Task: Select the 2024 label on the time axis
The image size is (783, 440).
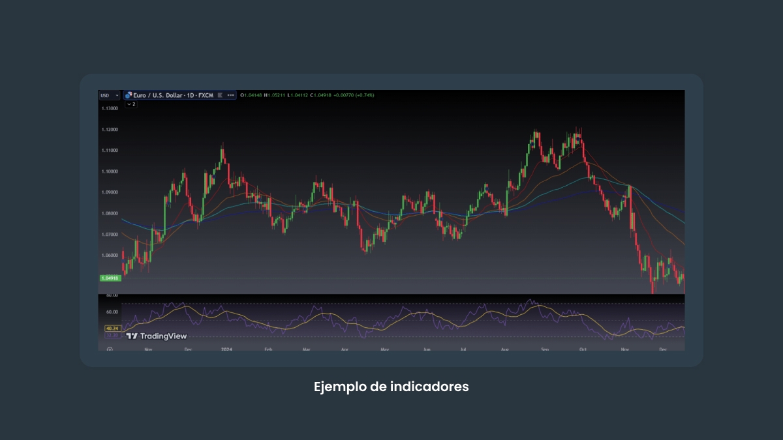Action: coord(226,349)
